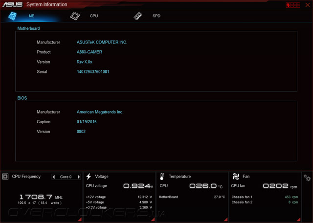Click the Temperature thermometer icon
The height and width of the screenshot is (223, 313).
(x=162, y=177)
